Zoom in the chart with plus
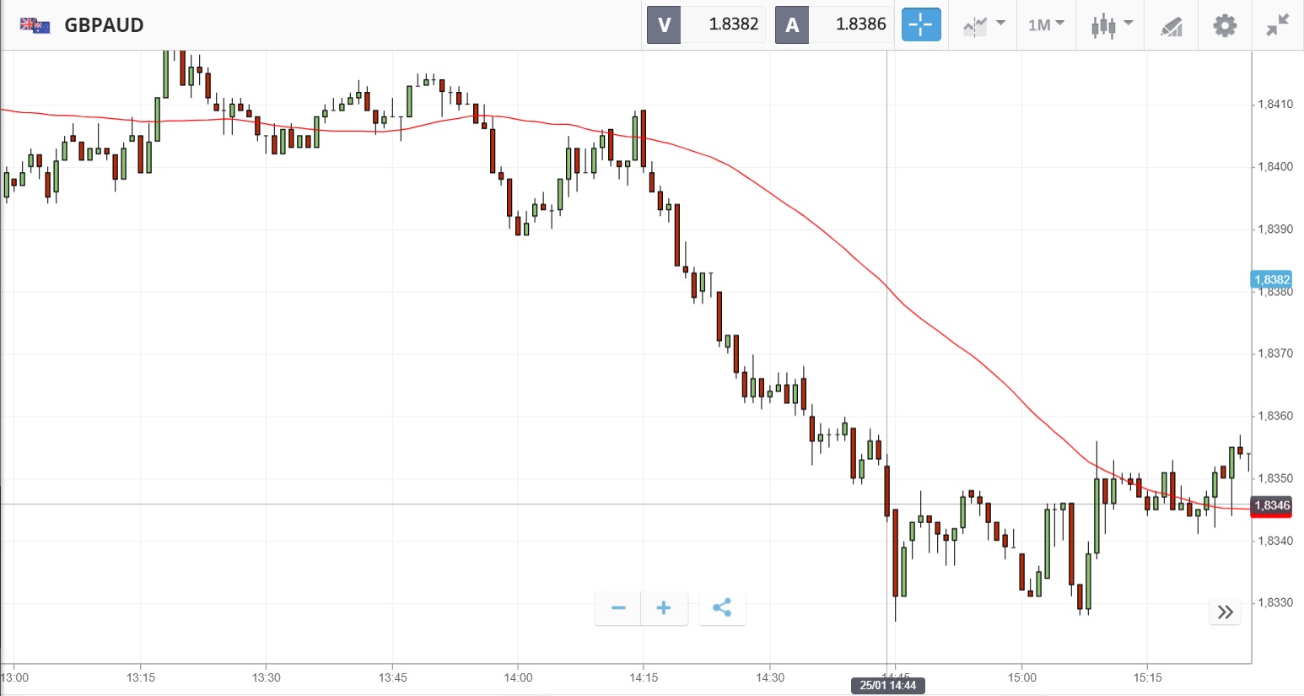Image resolution: width=1304 pixels, height=696 pixels. (664, 608)
